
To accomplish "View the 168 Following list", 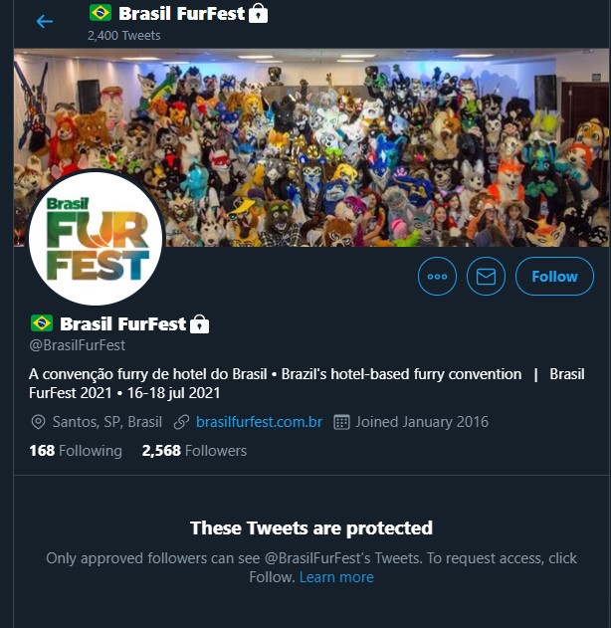I will 76,451.
